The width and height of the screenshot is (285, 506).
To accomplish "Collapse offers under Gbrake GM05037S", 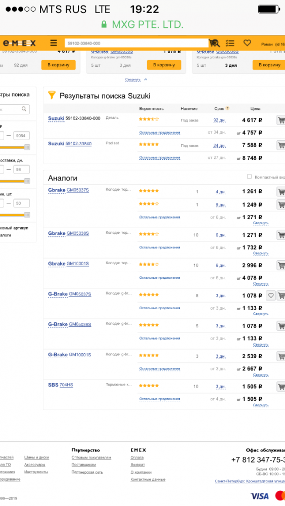I will [261, 223].
